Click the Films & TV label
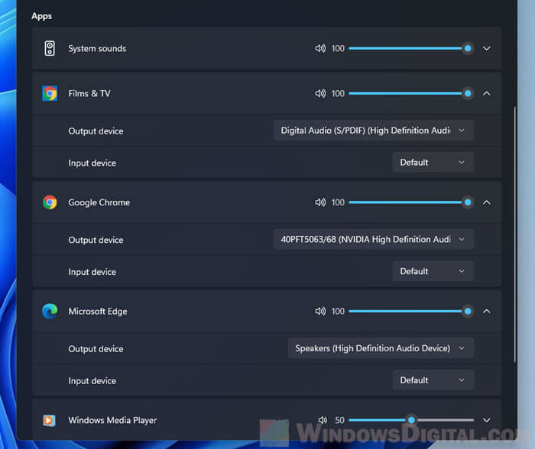This screenshot has height=449, width=535. 89,93
